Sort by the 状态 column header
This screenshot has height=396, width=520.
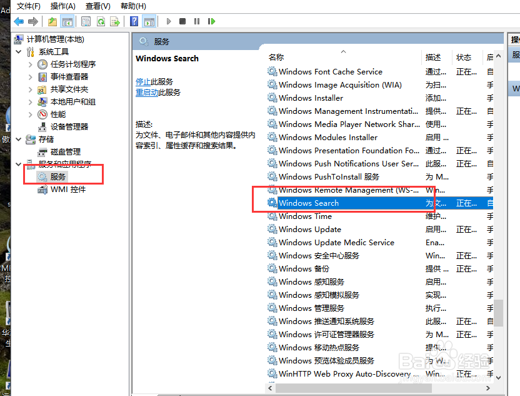[466, 58]
